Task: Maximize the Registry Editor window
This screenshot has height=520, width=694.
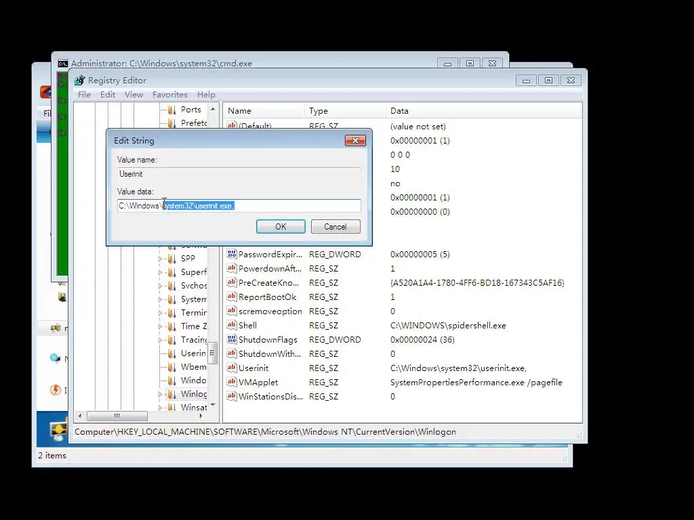Action: (x=548, y=81)
